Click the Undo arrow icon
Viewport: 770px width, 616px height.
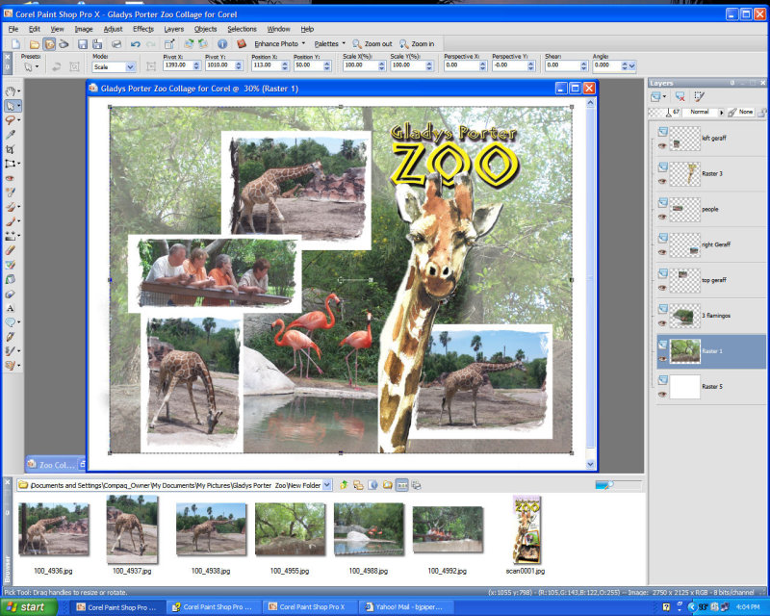click(x=135, y=43)
